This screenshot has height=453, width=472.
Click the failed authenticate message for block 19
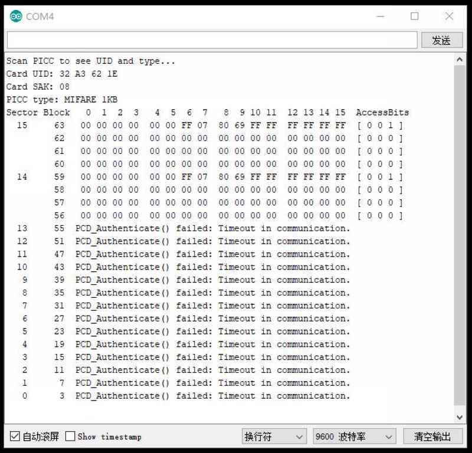tap(213, 344)
